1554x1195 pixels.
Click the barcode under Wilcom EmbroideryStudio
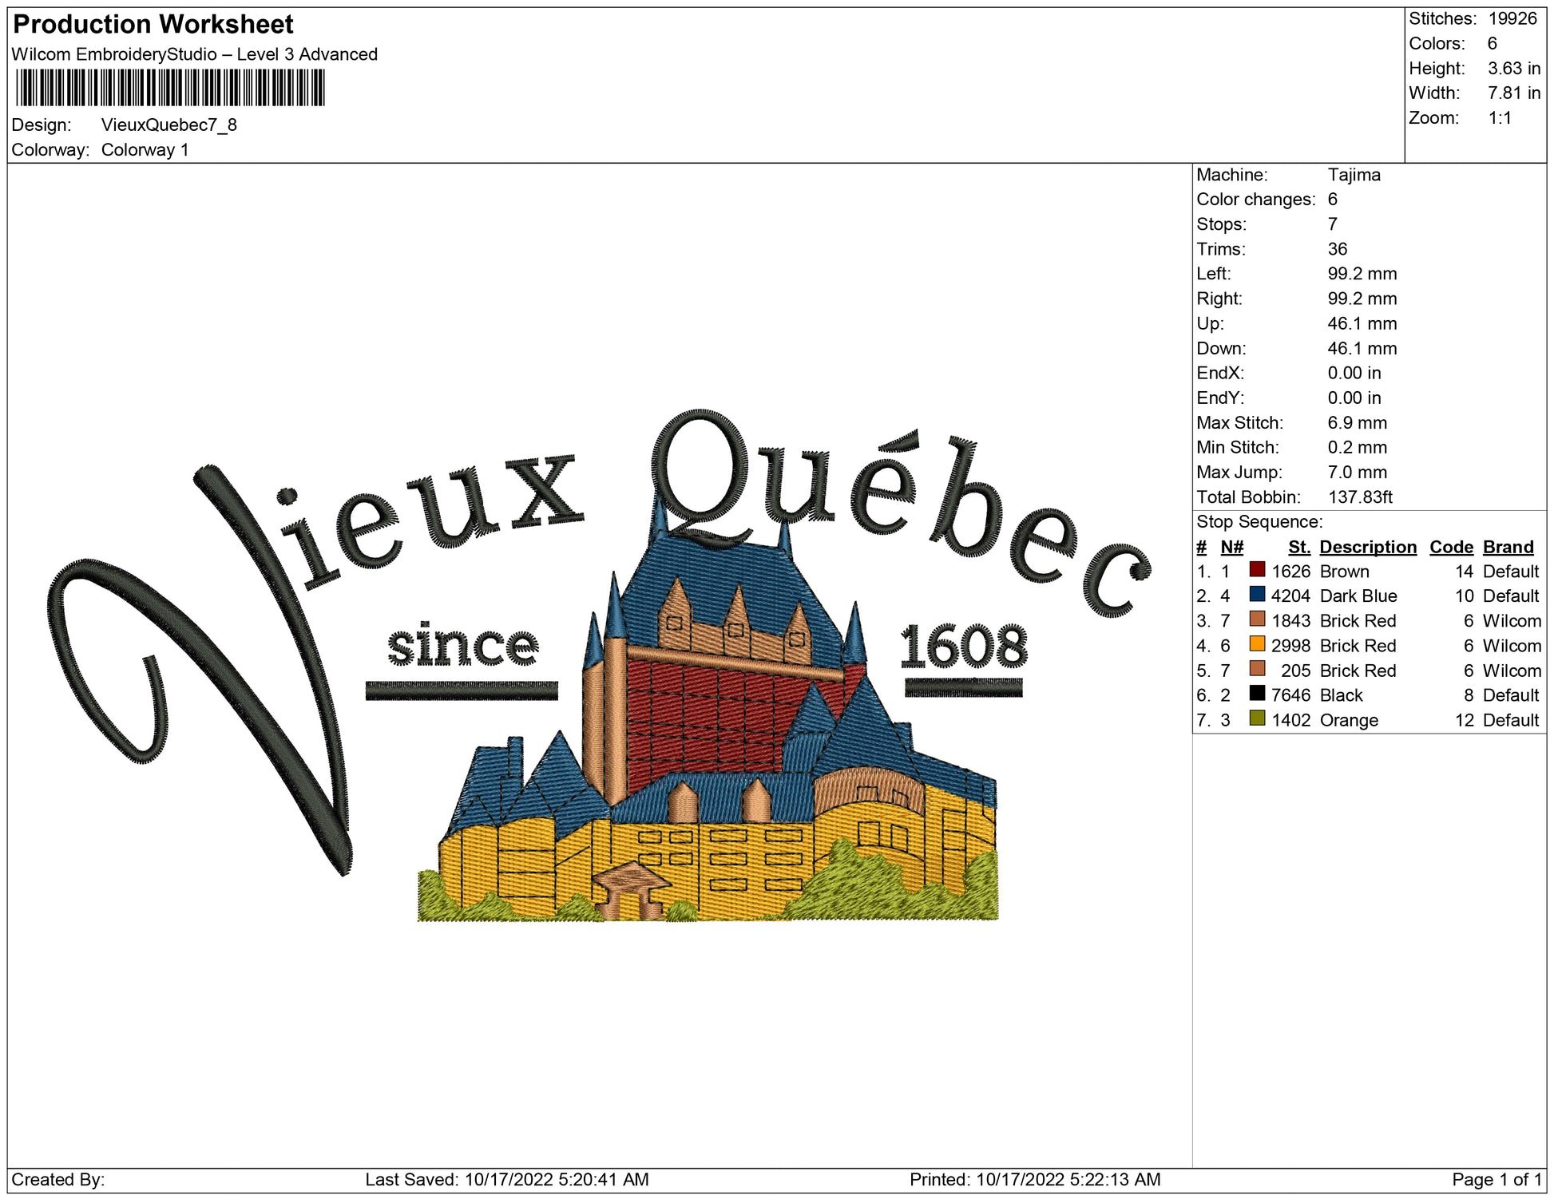click(170, 88)
